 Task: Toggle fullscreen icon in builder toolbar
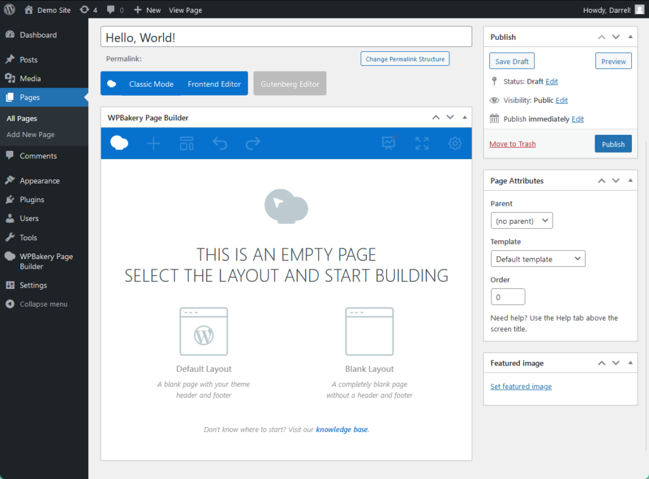pos(421,144)
